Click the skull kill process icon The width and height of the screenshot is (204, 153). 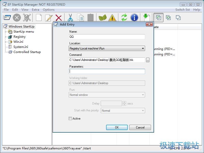point(27,17)
